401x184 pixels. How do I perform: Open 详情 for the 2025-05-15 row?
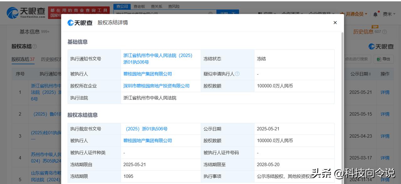[x=385, y=114]
